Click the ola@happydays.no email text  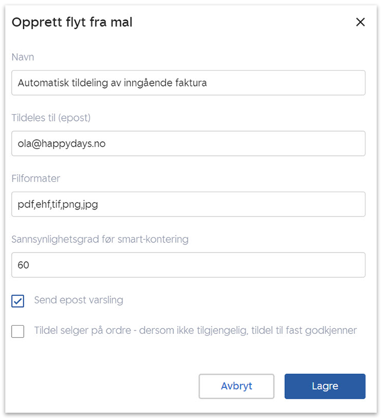coord(62,144)
